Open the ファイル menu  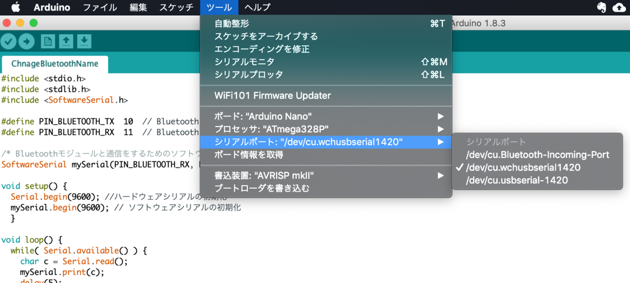point(100,7)
